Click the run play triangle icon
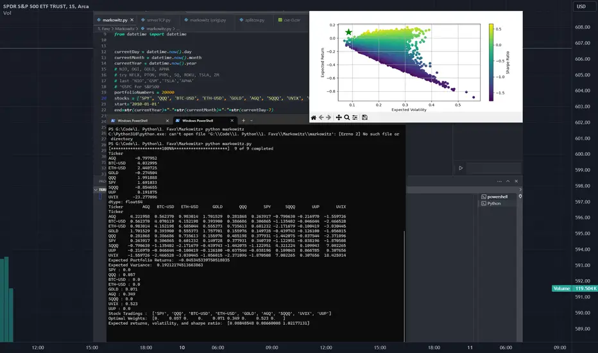The height and width of the screenshot is (353, 598). [461, 168]
